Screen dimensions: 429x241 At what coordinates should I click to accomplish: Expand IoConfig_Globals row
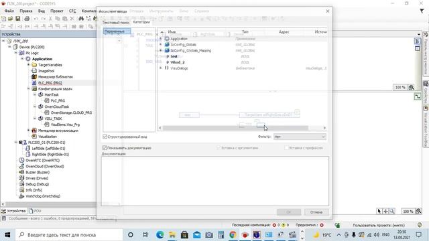161,45
